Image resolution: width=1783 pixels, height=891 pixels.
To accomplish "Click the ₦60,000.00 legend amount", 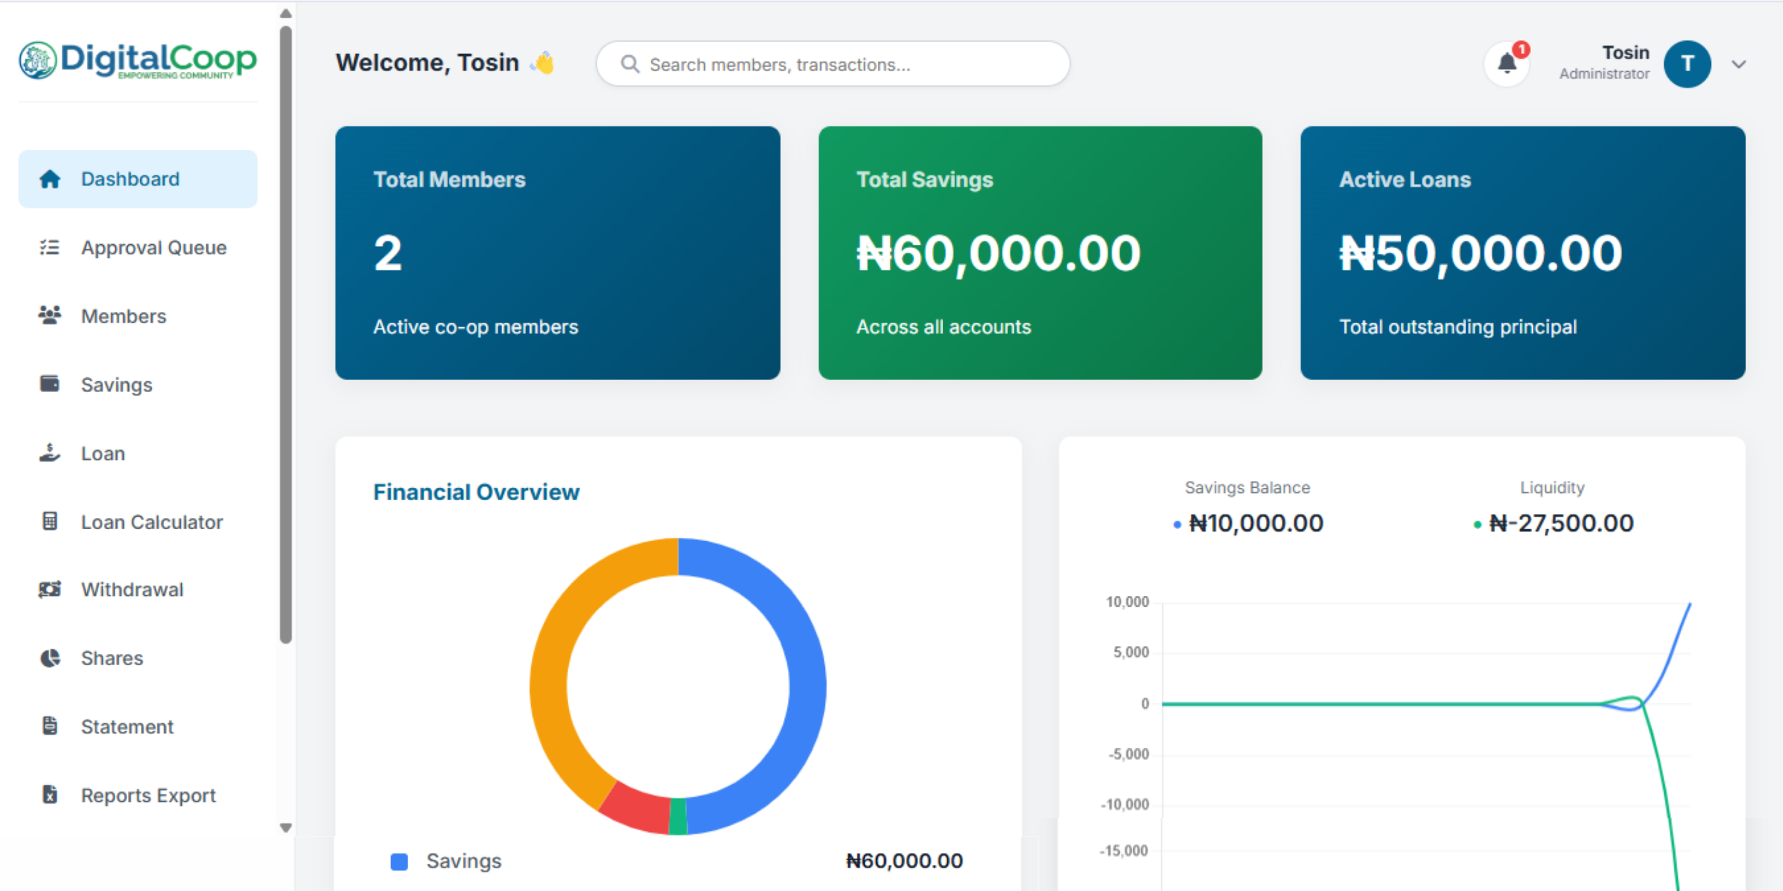I will (904, 861).
